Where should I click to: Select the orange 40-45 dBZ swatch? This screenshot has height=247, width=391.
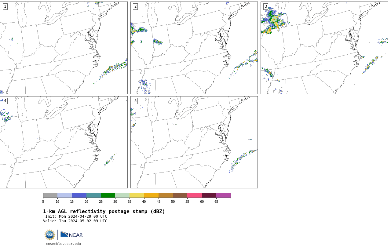[151, 195]
